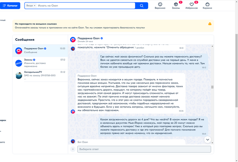Focus the Выберите ответ input field

[144, 149]
